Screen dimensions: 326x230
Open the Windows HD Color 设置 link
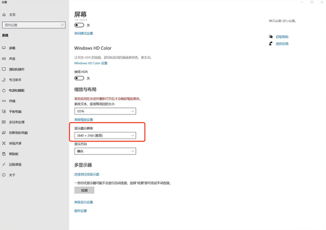tap(91, 63)
